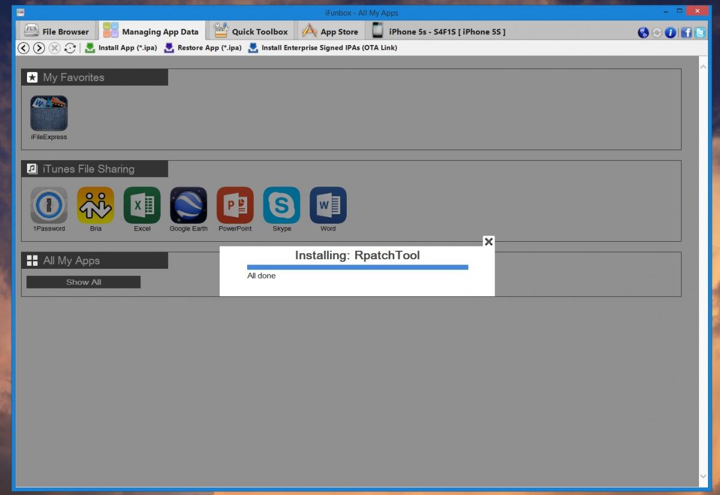Click the iTunes File Sharing header

click(x=95, y=169)
